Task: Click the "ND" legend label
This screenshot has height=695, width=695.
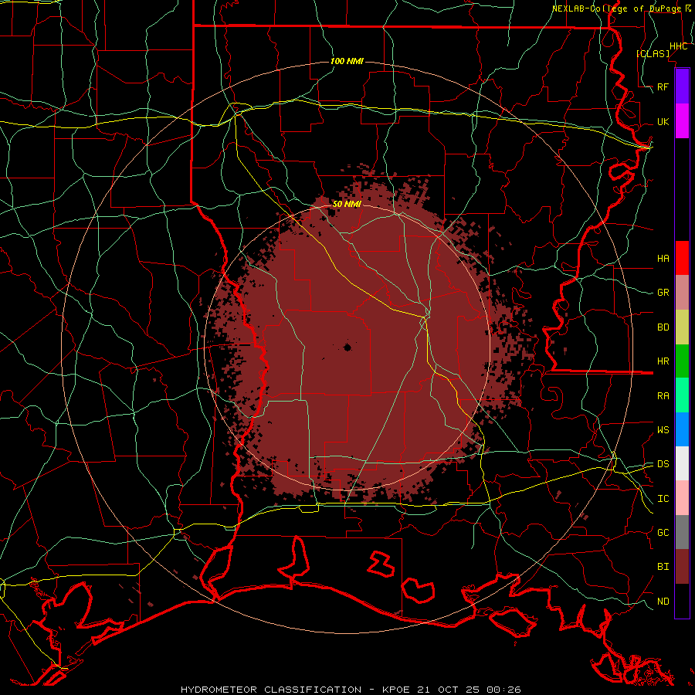Action: coord(663,601)
